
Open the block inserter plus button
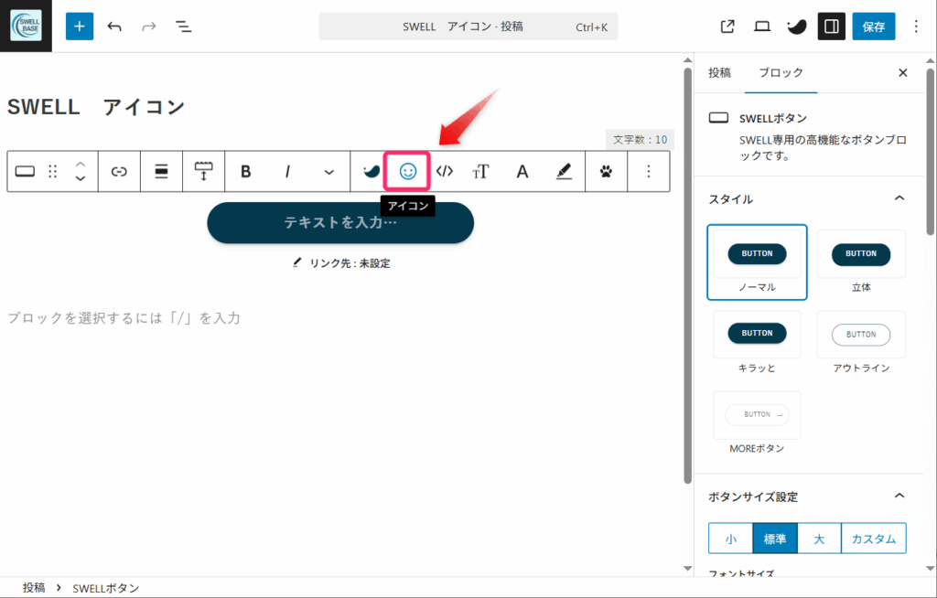80,27
